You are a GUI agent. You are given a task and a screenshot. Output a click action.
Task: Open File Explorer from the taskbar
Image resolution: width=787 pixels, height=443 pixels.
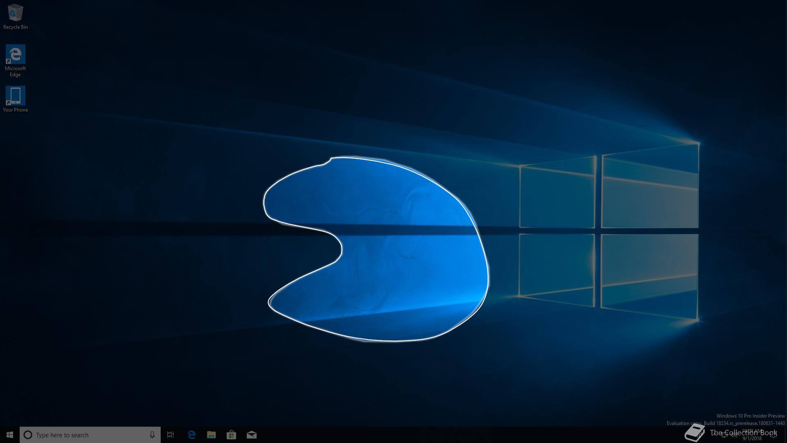point(212,435)
